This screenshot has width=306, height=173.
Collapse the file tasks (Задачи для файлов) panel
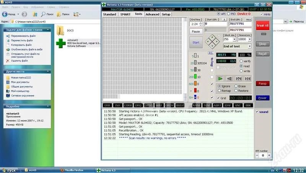click(48, 30)
